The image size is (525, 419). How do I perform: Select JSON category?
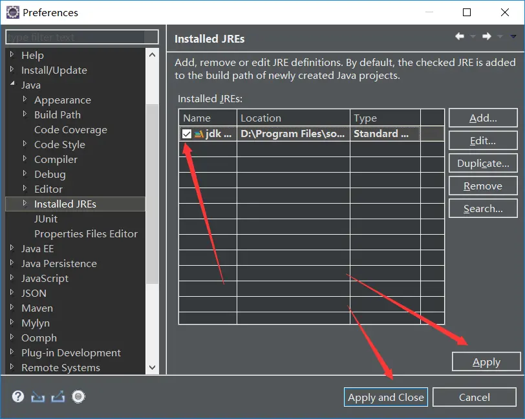(34, 293)
